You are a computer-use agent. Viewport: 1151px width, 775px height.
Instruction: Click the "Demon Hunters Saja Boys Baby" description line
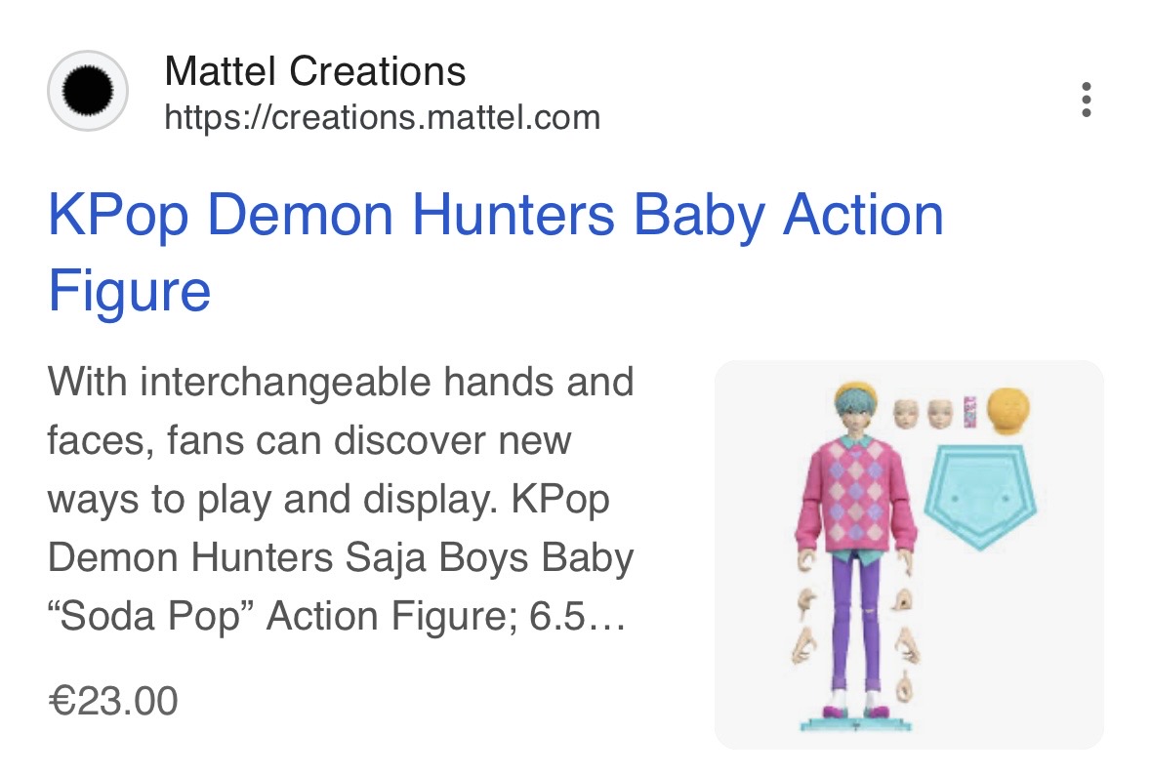pyautogui.click(x=341, y=557)
